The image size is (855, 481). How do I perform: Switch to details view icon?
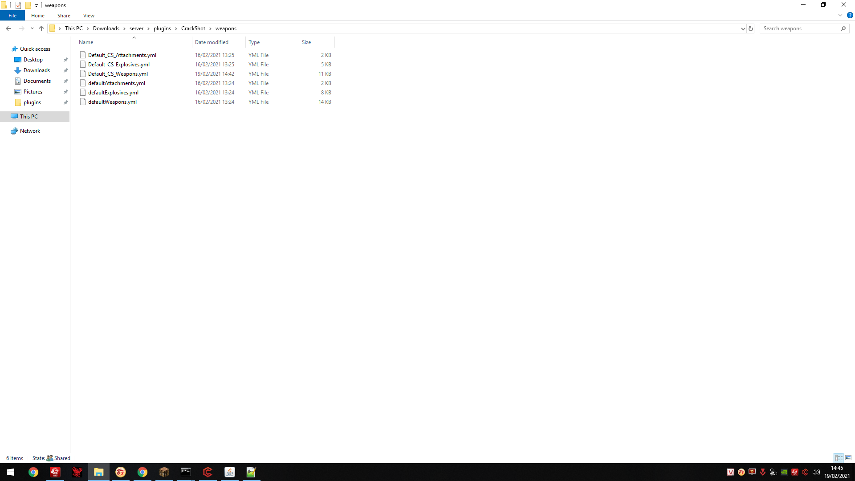839,458
